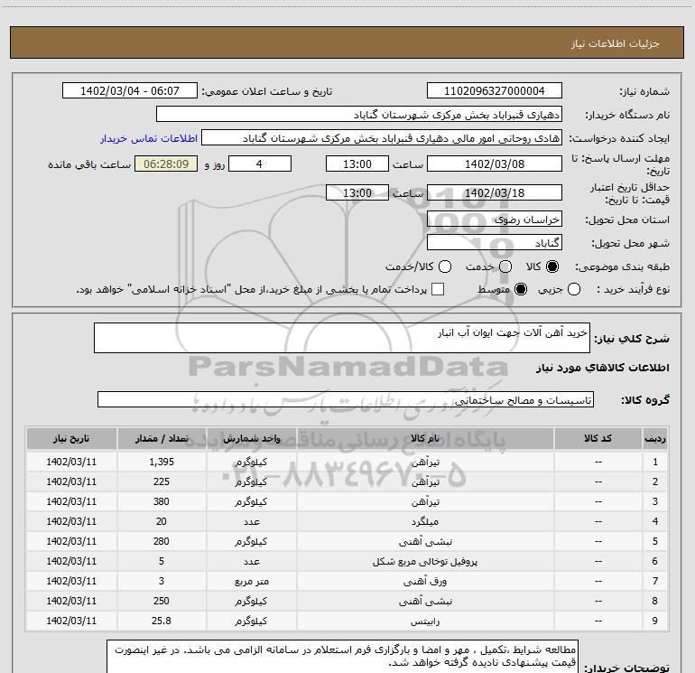Click general description field خرید آهن آلات
This screenshot has height=673, width=695.
point(342,338)
